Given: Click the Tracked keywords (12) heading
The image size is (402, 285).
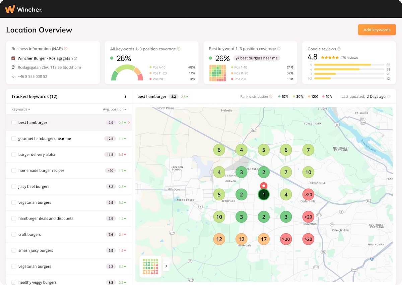Looking at the screenshot, I should pos(35,97).
